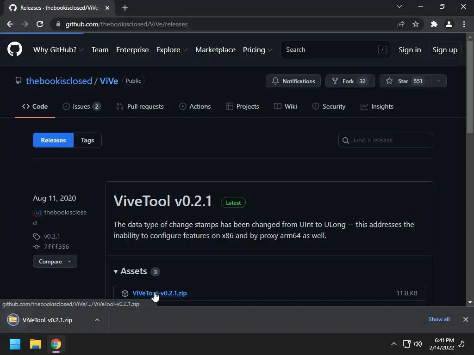Viewport: 474px width, 355px height.
Task: Open downloaded ViVeTool-v0.2.1.zip in download bar
Action: (x=47, y=320)
